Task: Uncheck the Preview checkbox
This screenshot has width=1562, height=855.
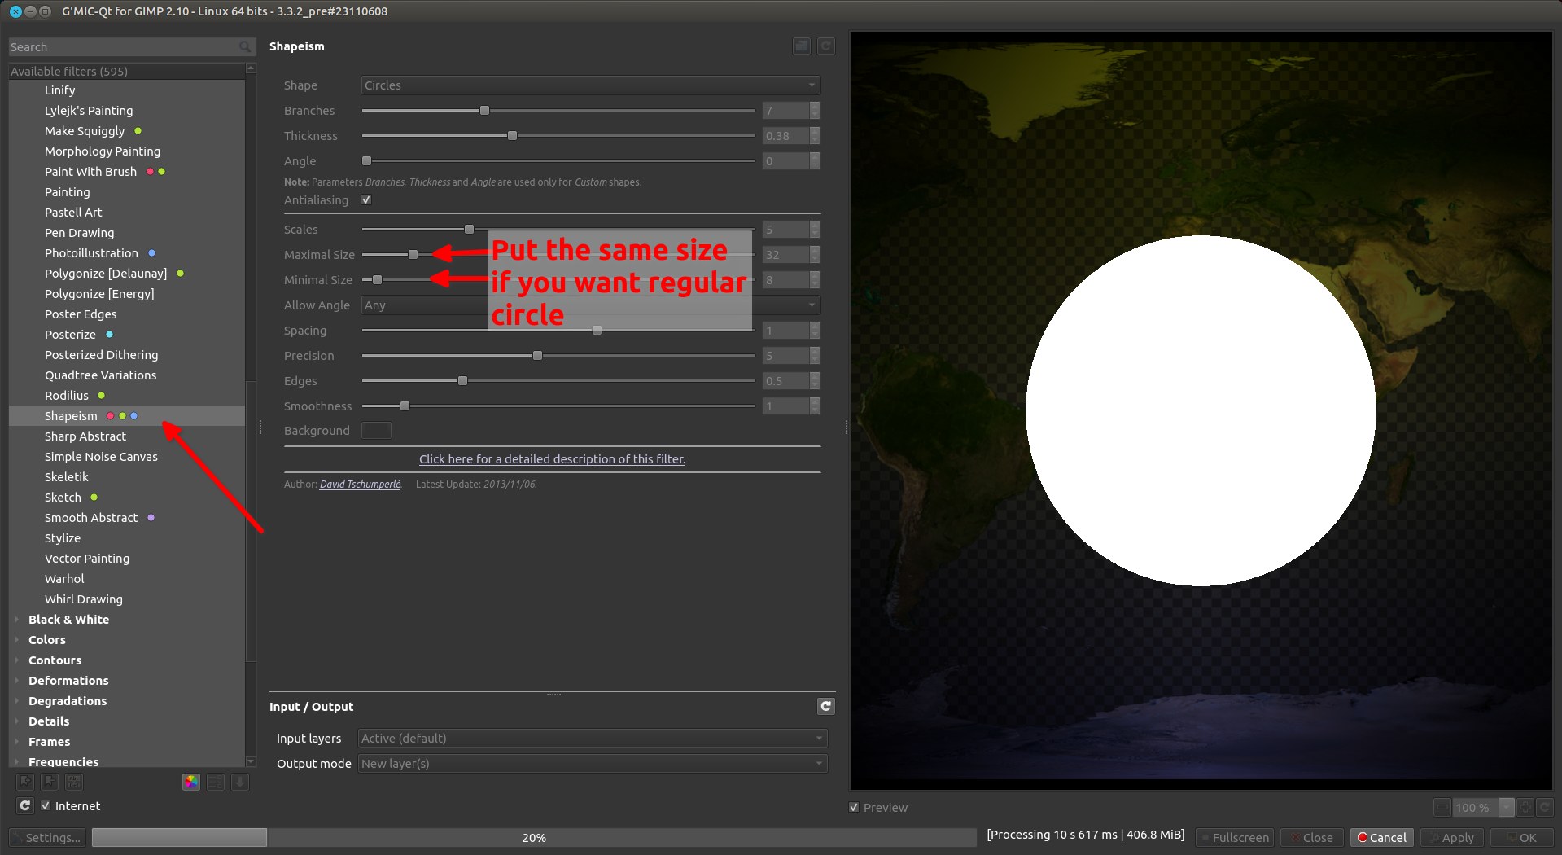Action: (x=854, y=807)
